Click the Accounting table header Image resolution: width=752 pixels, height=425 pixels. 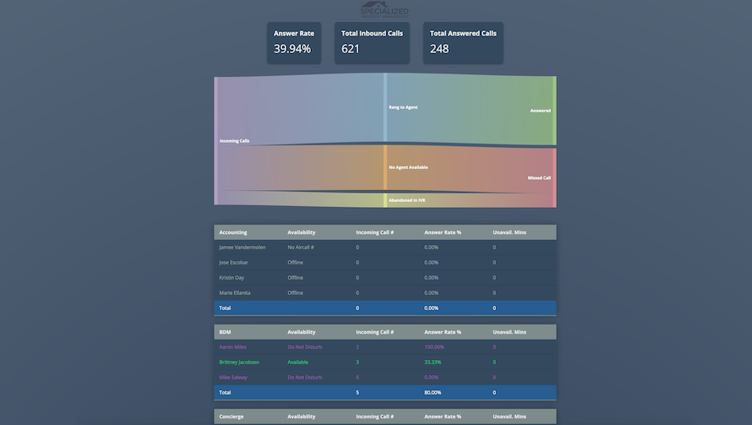[x=233, y=232]
